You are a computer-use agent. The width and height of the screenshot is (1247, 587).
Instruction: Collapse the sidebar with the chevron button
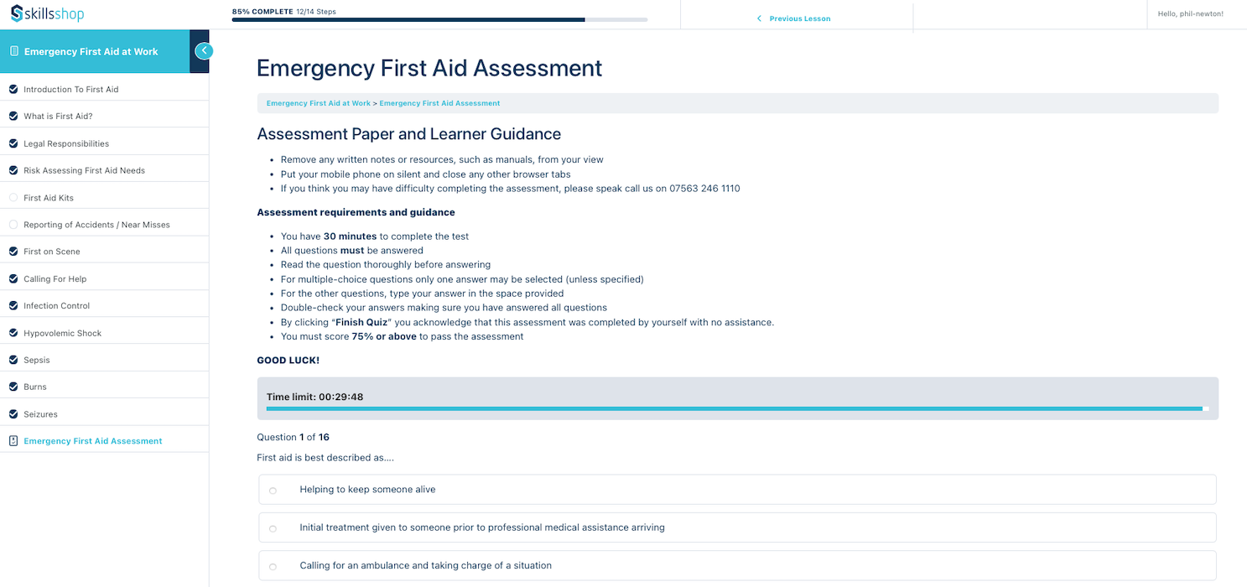point(204,51)
